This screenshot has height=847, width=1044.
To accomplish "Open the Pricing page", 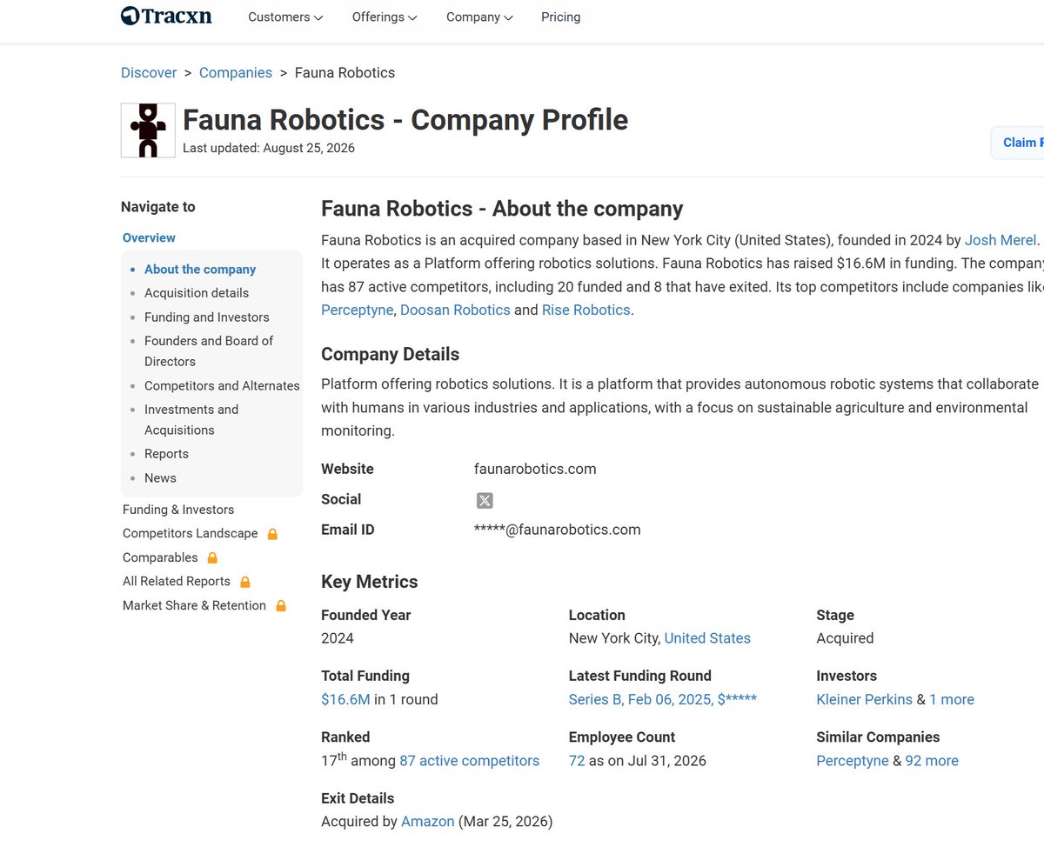I will pos(560,17).
